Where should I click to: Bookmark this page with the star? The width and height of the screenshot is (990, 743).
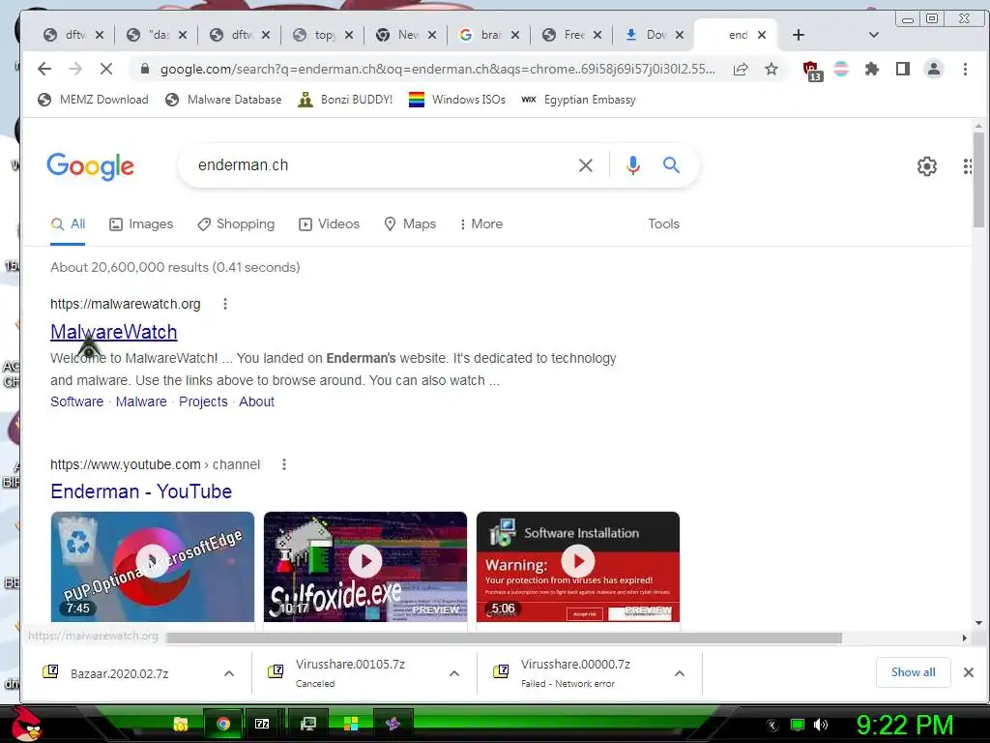pyautogui.click(x=771, y=69)
